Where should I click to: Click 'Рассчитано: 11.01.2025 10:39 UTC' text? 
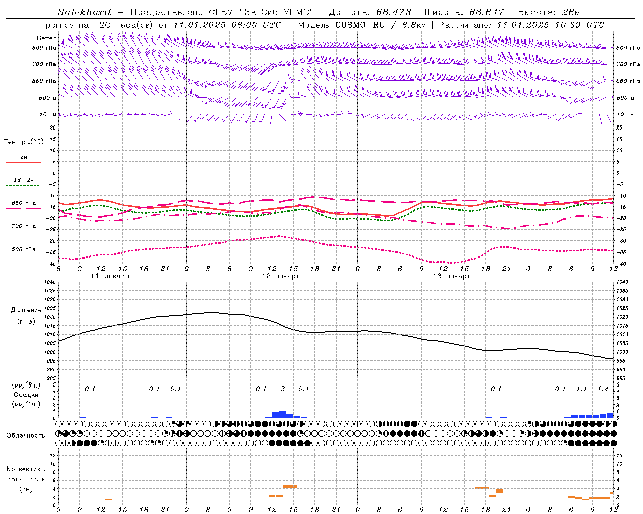pyautogui.click(x=521, y=25)
